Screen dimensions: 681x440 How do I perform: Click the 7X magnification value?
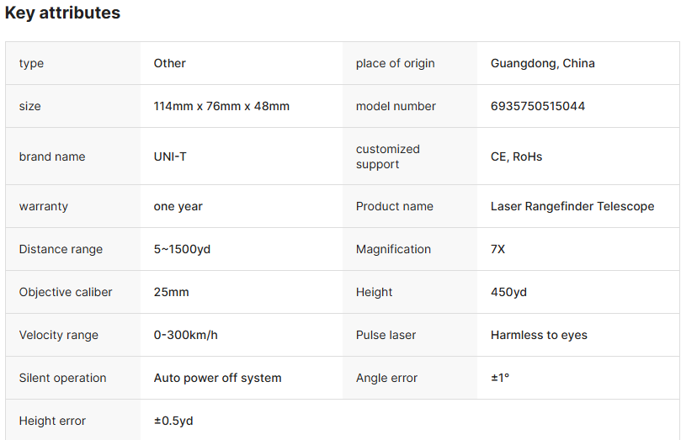pyautogui.click(x=497, y=249)
